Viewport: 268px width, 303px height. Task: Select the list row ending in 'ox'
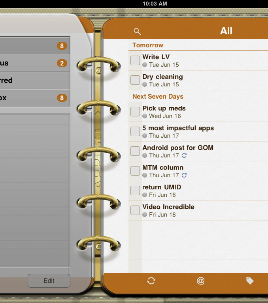tap(35, 98)
